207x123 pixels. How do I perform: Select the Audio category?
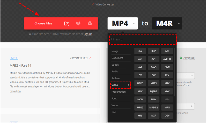pyautogui.click(x=115, y=72)
